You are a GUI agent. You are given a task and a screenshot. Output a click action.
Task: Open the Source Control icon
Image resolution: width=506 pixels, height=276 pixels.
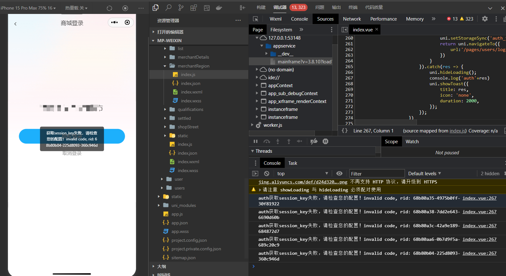tap(181, 8)
